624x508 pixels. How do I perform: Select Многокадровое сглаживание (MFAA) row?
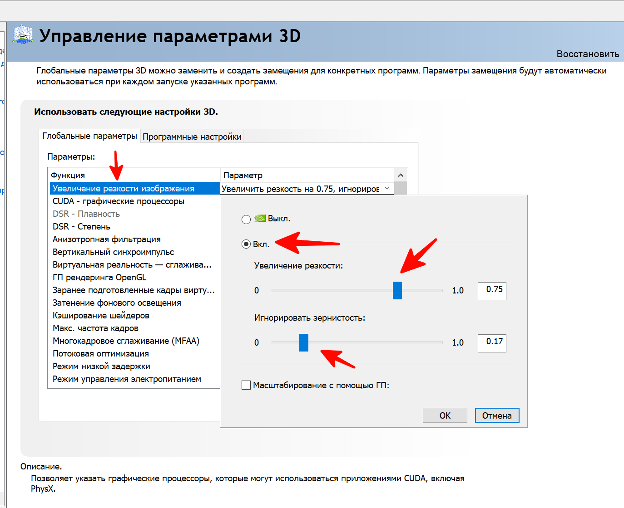click(x=135, y=341)
